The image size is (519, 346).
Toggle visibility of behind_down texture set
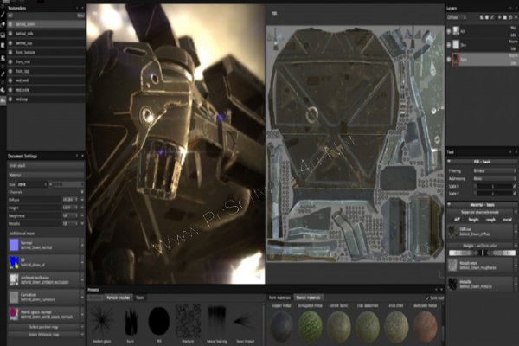(10, 24)
